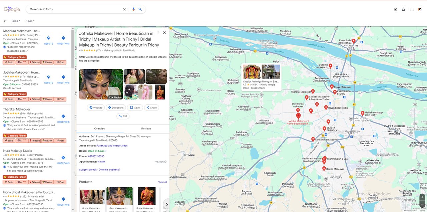Open Category Finder for Tharakai Makeover
The height and width of the screenshot is (212, 427).
[15, 136]
